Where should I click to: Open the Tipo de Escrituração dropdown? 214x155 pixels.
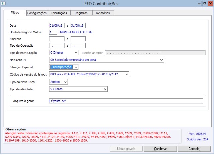click(x=64, y=53)
